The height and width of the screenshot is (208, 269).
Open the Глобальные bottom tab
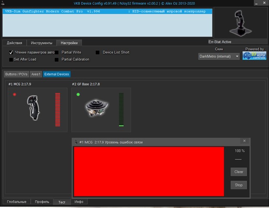click(x=17, y=202)
